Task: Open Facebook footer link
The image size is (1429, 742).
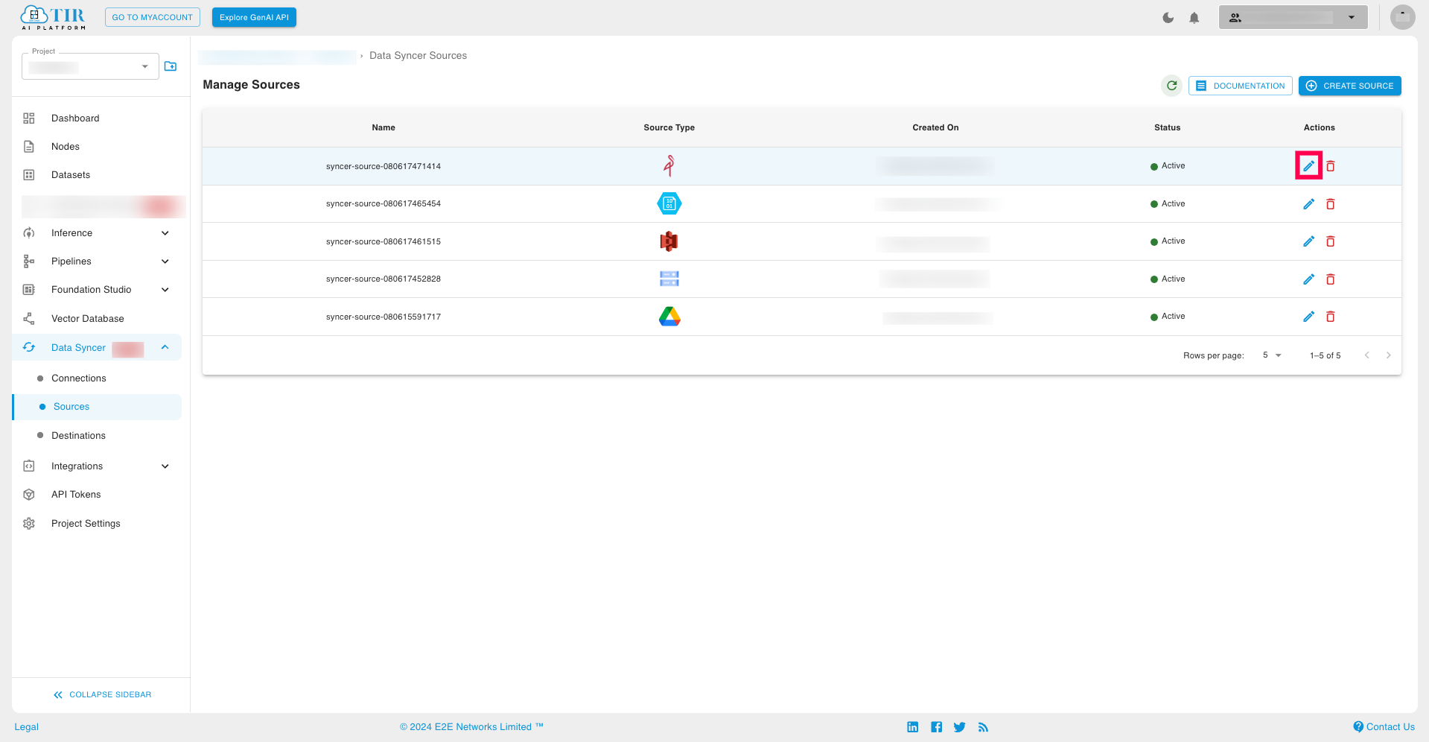Action: [x=937, y=727]
